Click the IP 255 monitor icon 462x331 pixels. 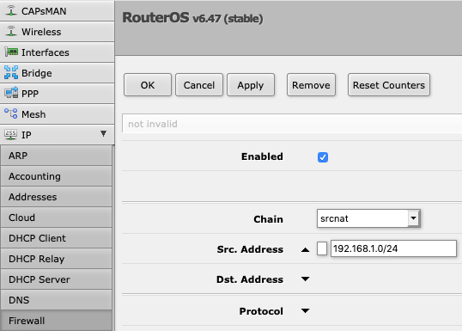pos(11,134)
